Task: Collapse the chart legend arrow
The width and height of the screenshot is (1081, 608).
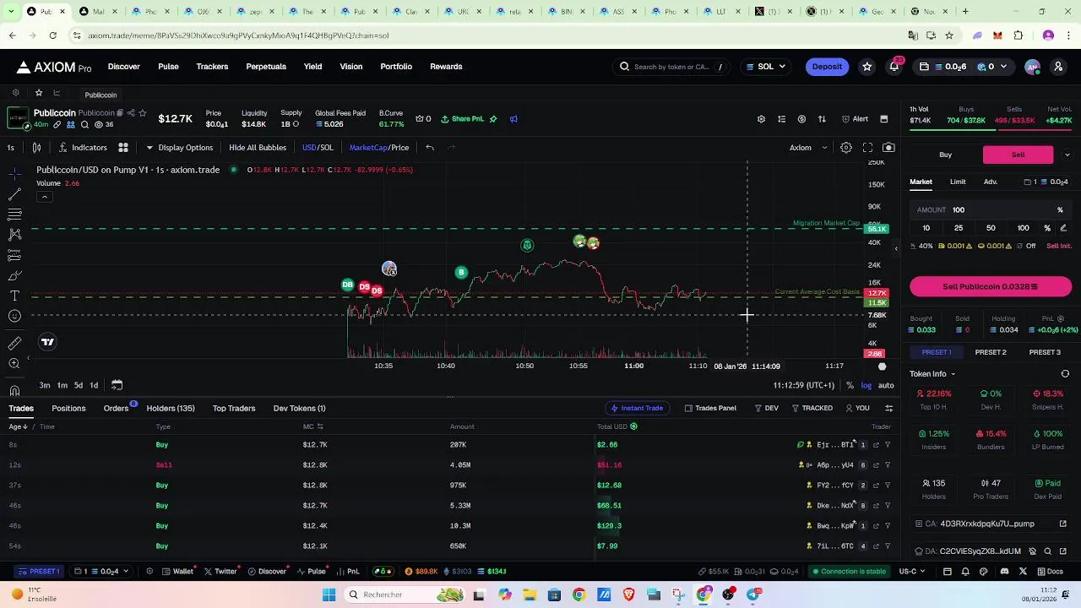Action: (44, 197)
